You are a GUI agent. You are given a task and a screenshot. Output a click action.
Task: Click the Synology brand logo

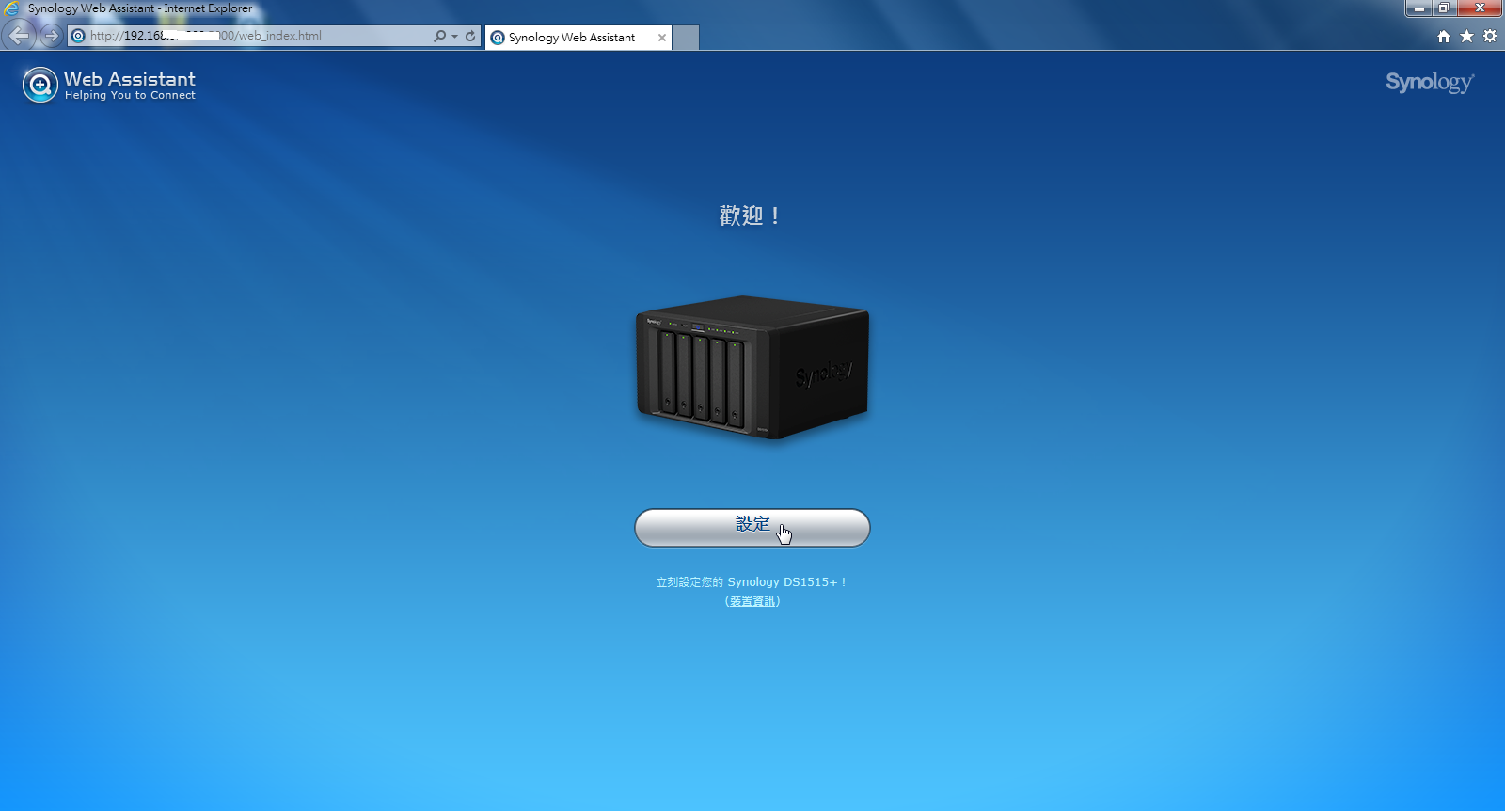pos(1430,83)
